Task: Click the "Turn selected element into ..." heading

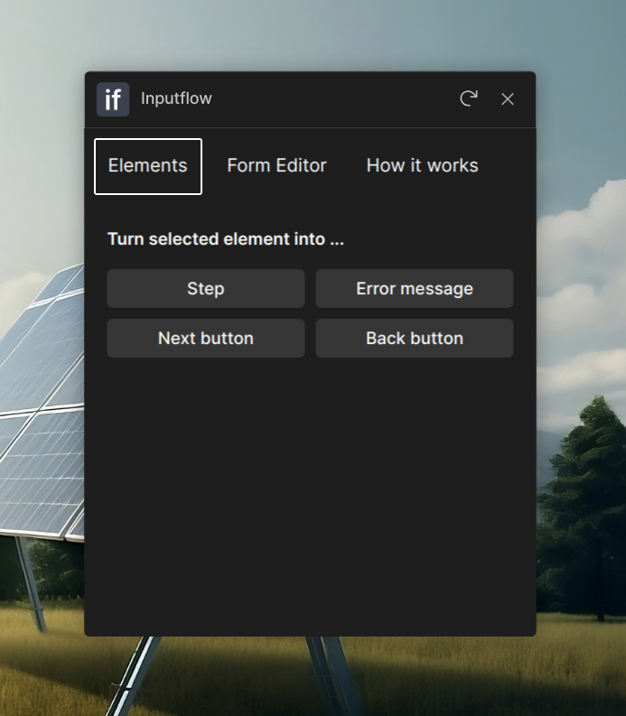Action: [x=226, y=239]
